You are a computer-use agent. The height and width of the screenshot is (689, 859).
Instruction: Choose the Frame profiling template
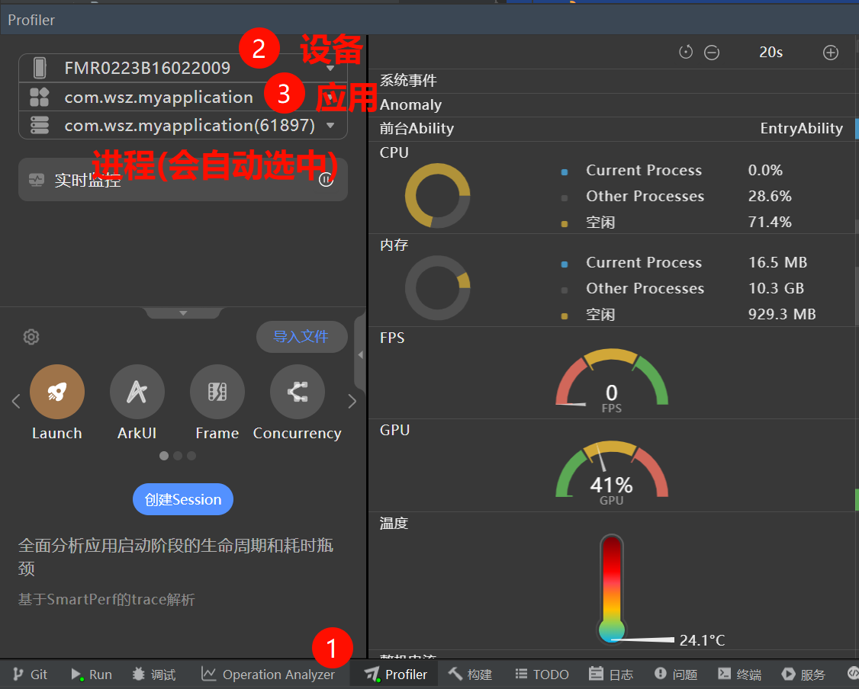coord(217,392)
